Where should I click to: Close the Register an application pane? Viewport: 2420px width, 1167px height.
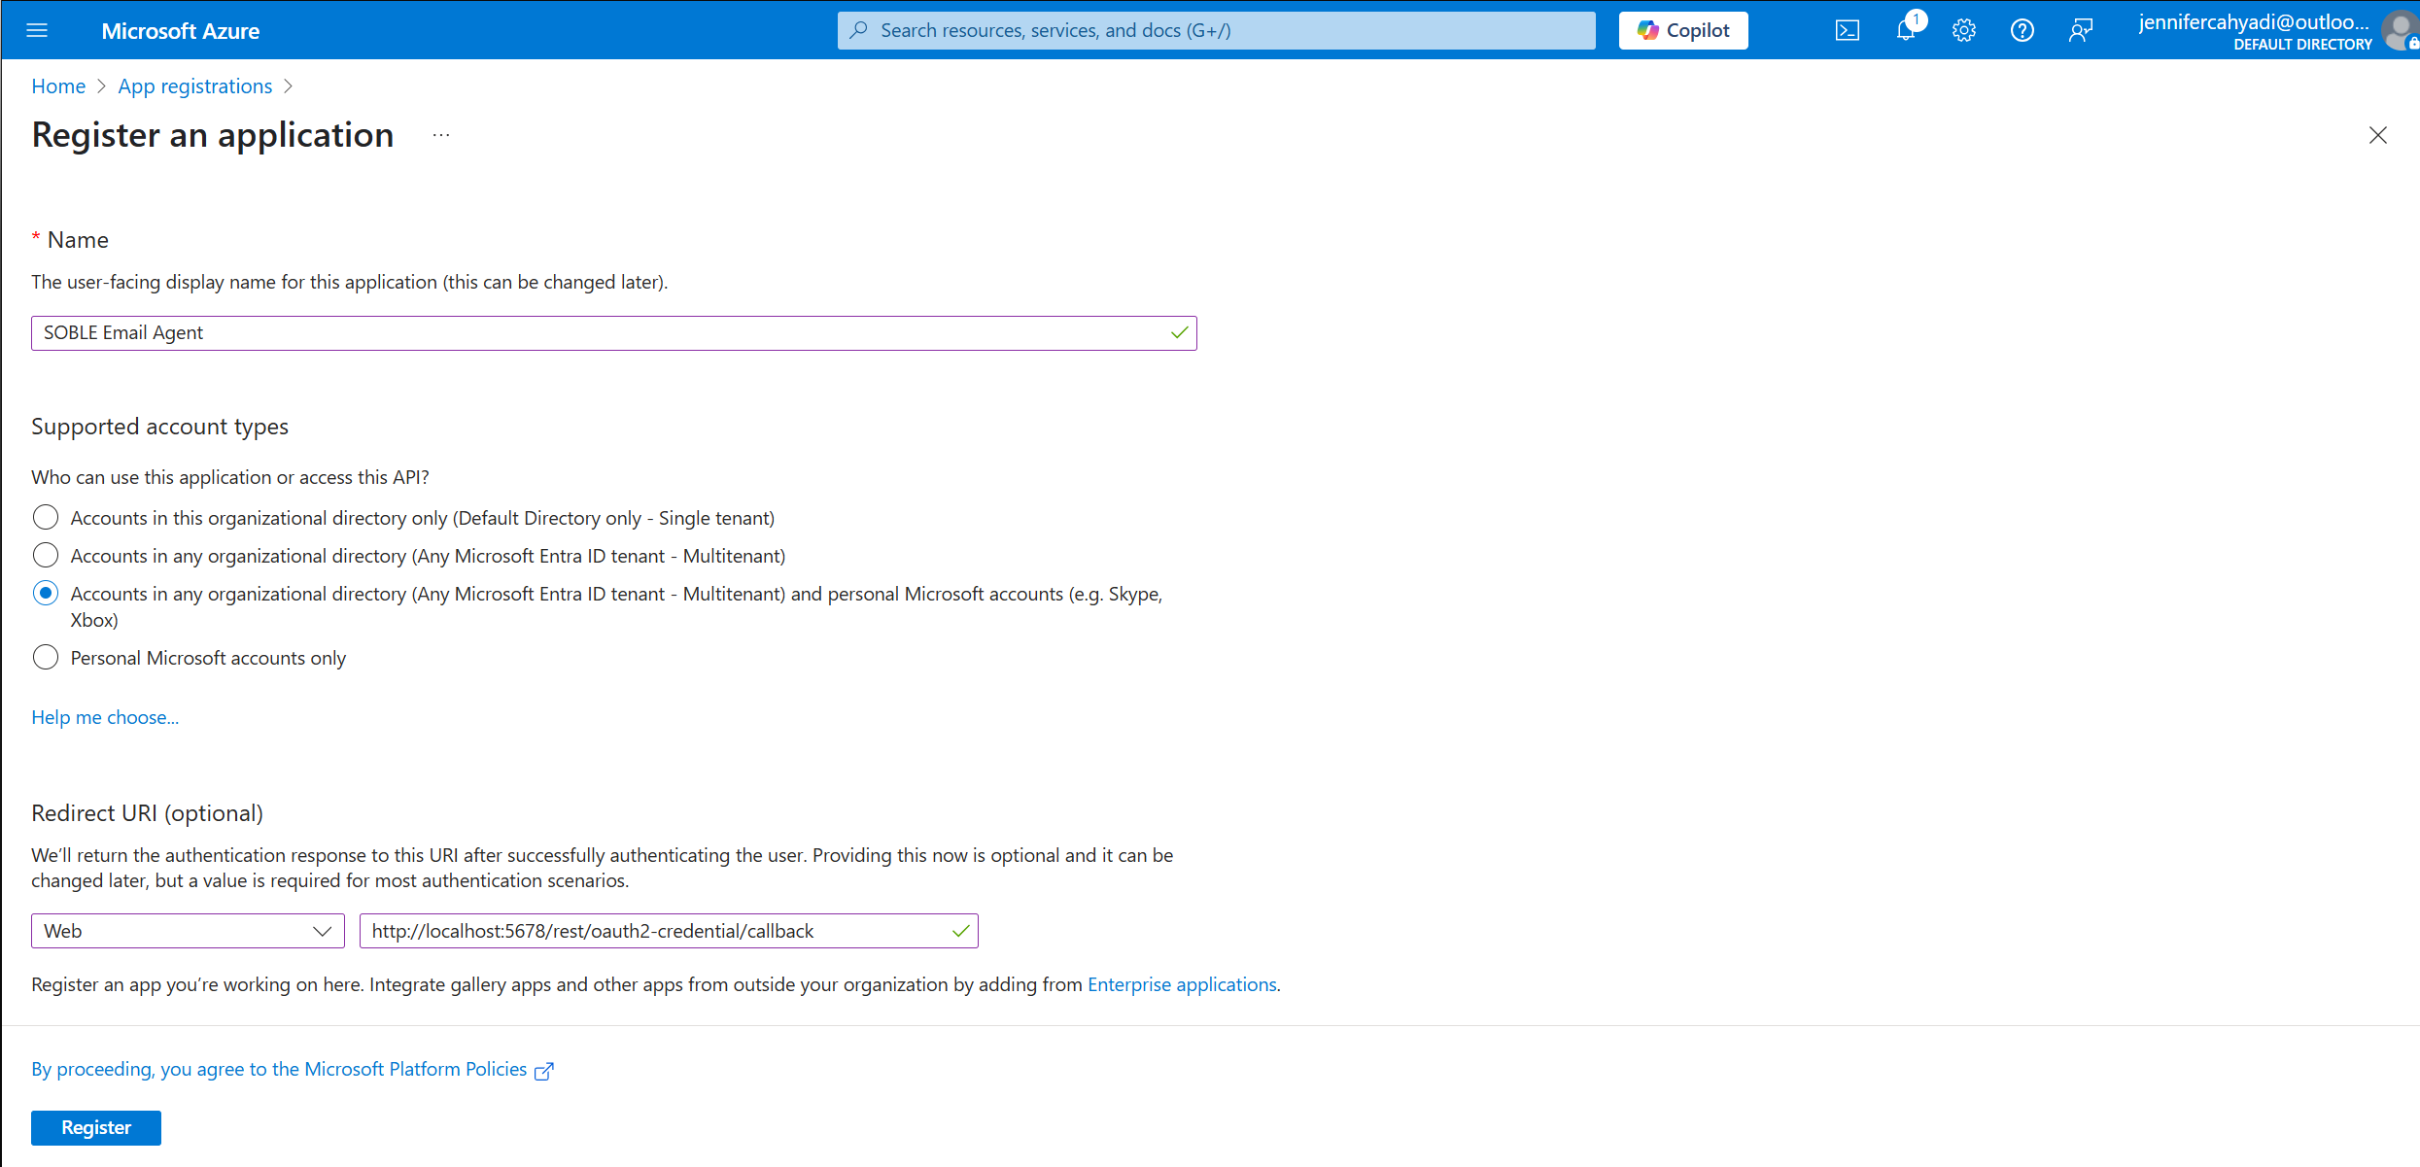pyautogui.click(x=2378, y=135)
